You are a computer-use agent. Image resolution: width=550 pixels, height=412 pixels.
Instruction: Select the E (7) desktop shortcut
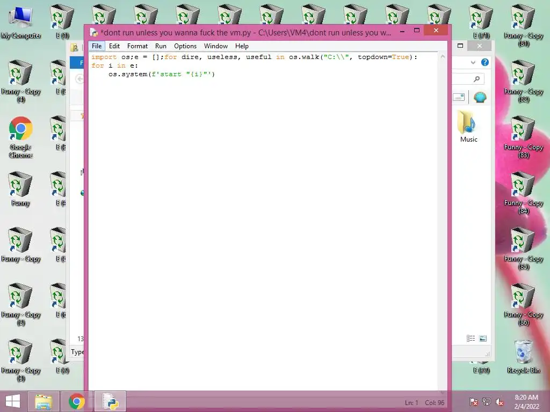tap(62, 356)
